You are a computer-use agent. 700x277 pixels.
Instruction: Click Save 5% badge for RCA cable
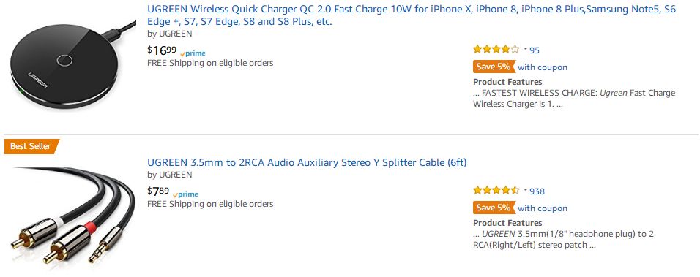coord(494,208)
